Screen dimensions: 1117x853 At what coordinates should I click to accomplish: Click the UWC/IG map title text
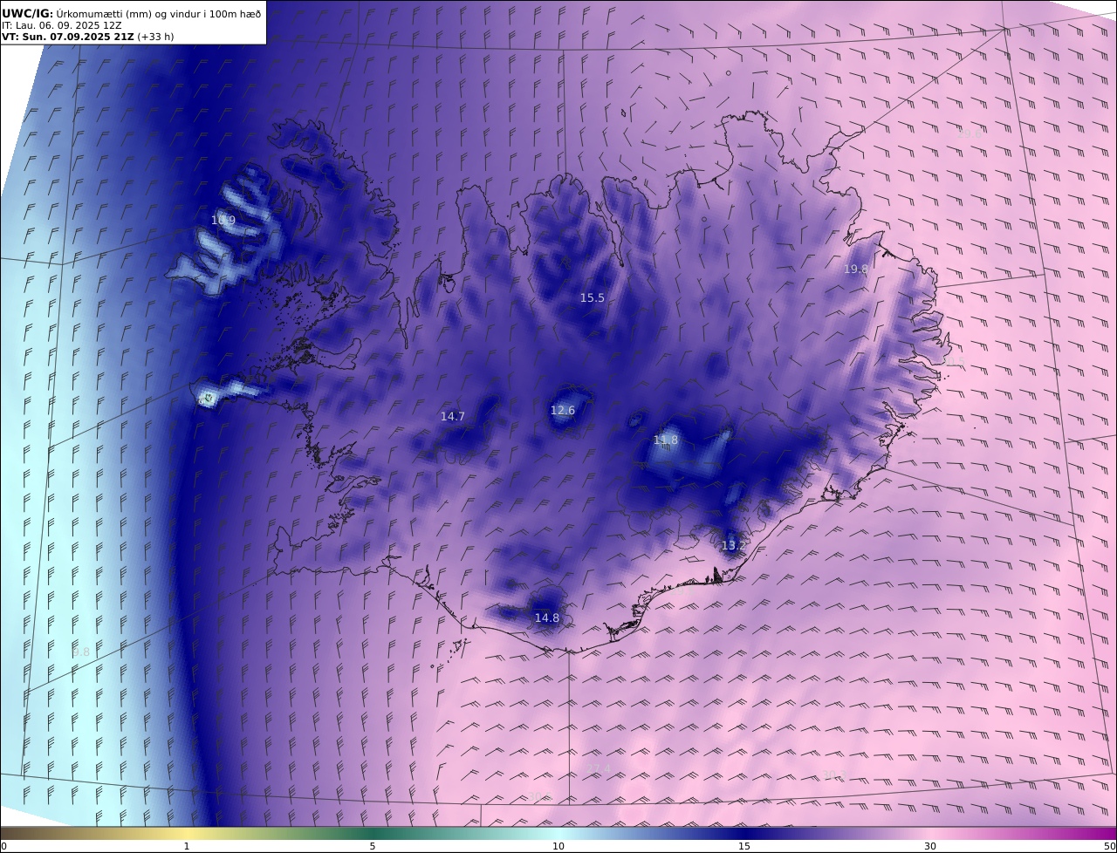pyautogui.click(x=131, y=13)
